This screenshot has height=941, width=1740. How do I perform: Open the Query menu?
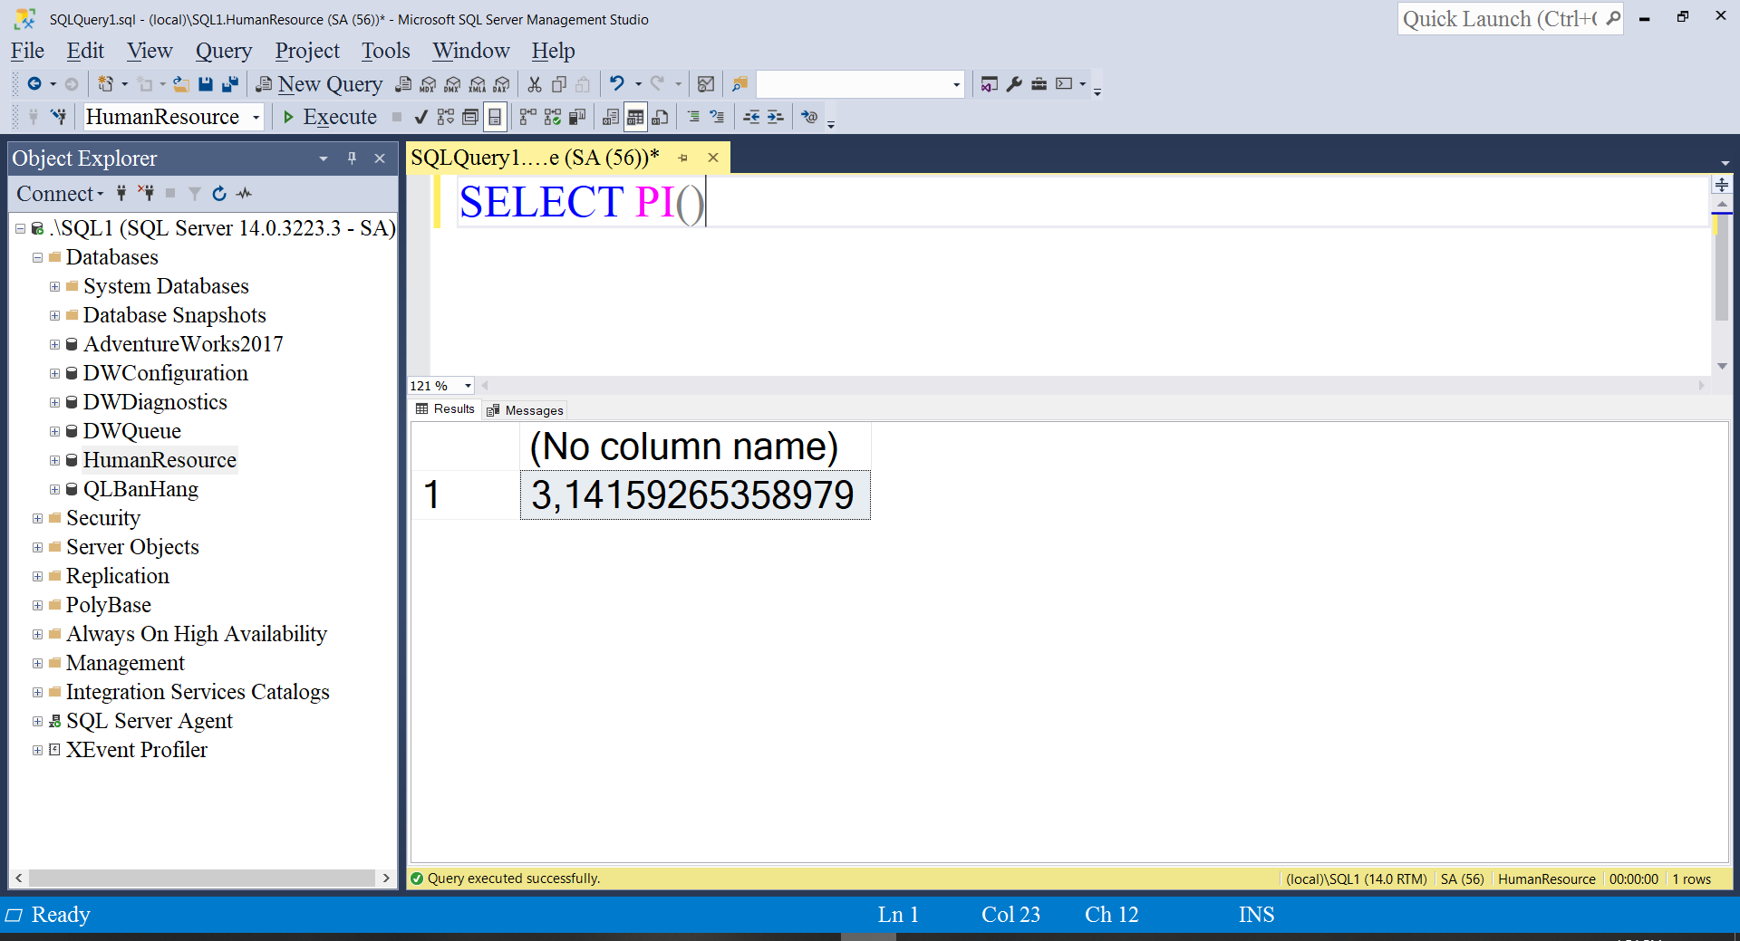[x=223, y=51]
